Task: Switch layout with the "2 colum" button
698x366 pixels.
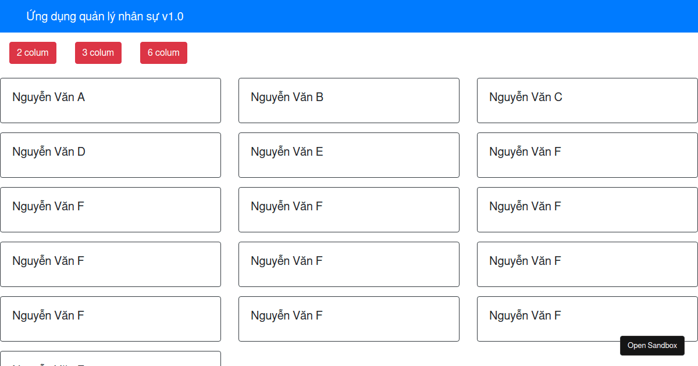Action: [x=33, y=53]
